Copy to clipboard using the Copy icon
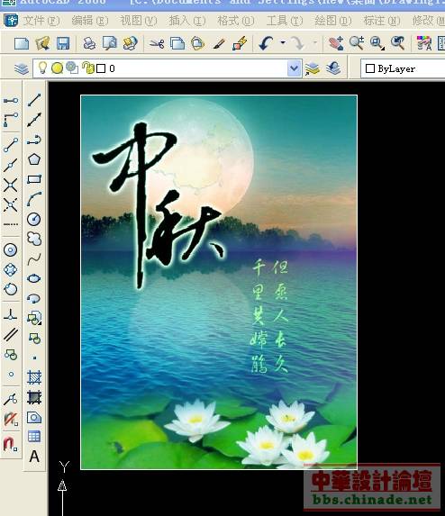The height and width of the screenshot is (516, 445). [x=177, y=43]
